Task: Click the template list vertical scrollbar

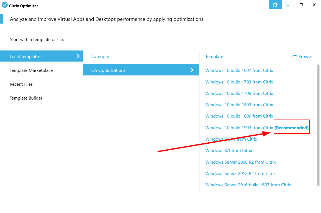Action: click(x=318, y=125)
